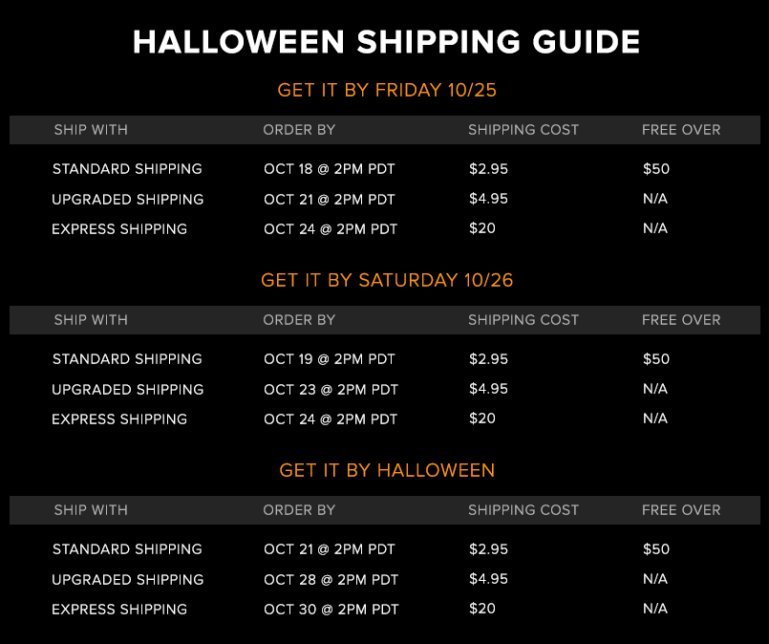
Task: Click the Oct 19 @ 2PM PDT deadline
Action: [x=329, y=359]
